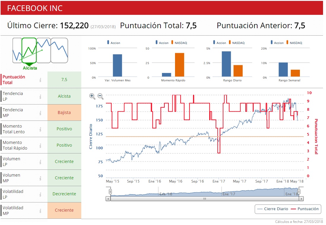
Task: Click Positivo value for Momento Total Lento
Action: tap(64, 129)
